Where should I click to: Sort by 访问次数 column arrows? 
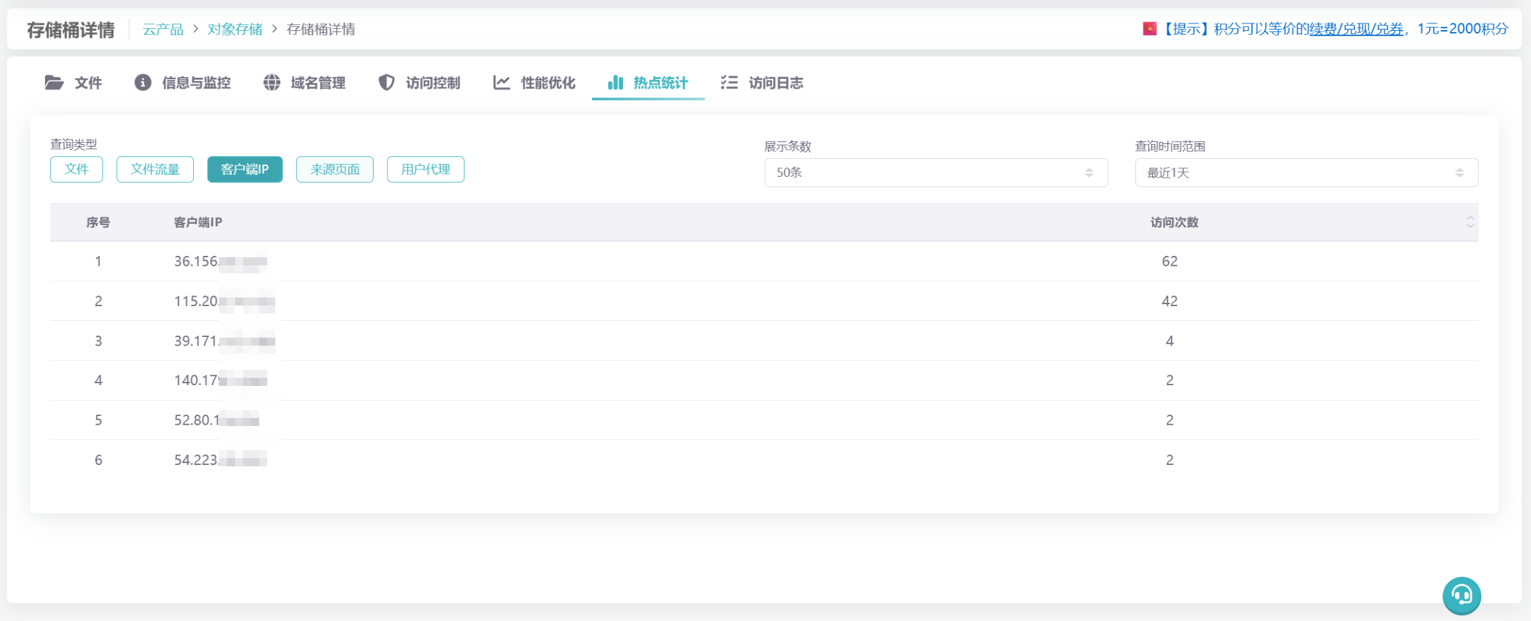[x=1469, y=222]
